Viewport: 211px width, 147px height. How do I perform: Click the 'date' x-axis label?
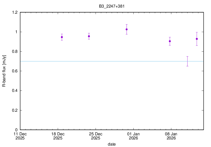111,144
